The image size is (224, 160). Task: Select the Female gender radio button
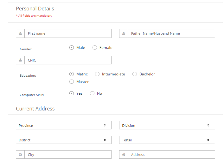pyautogui.click(x=95, y=48)
